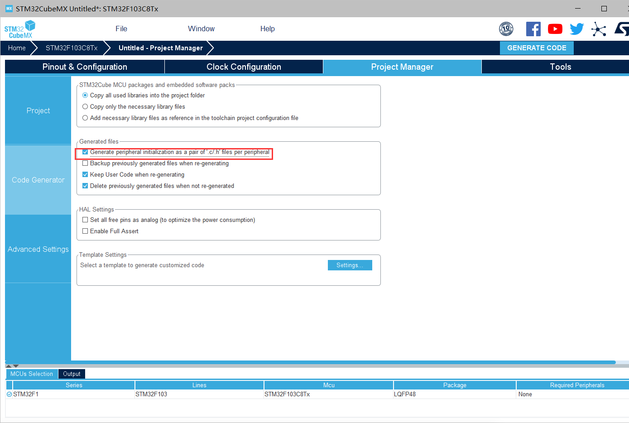629x423 pixels.
Task: Enable Backup previously generated files checkbox
Action: (85, 163)
